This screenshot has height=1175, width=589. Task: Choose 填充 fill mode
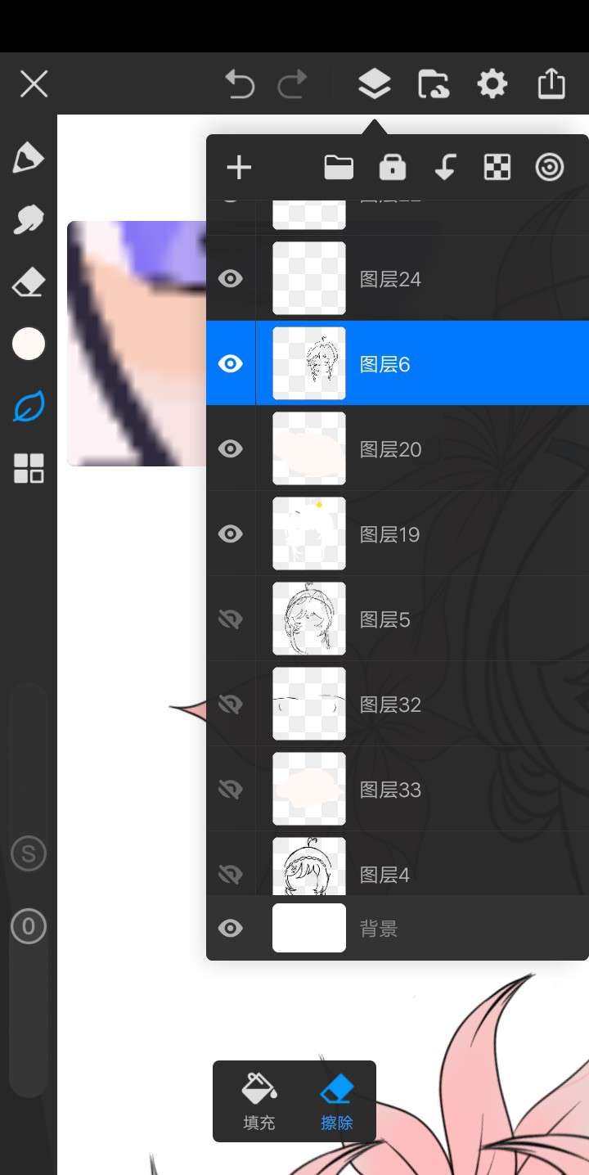259,1101
